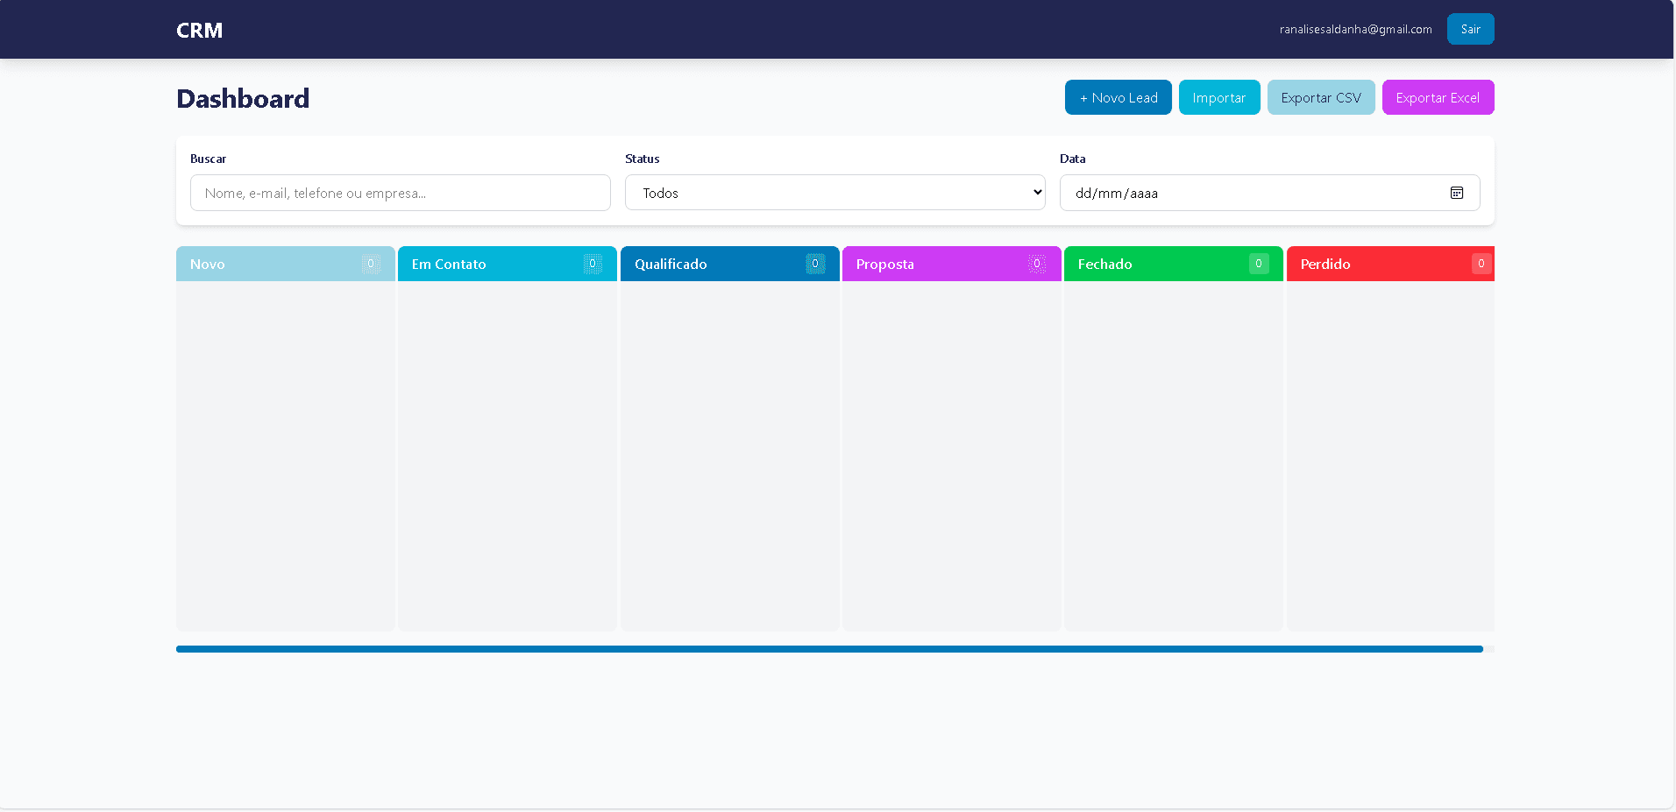Click the count badge on the Novo column

371,264
